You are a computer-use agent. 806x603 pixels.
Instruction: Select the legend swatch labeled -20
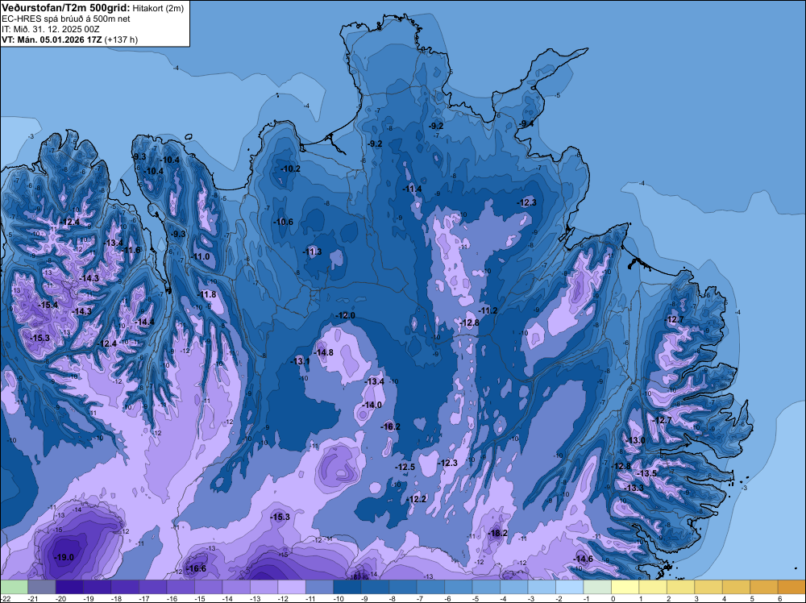(x=69, y=587)
